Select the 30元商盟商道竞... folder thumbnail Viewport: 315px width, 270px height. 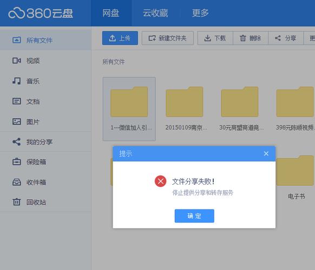(x=240, y=102)
